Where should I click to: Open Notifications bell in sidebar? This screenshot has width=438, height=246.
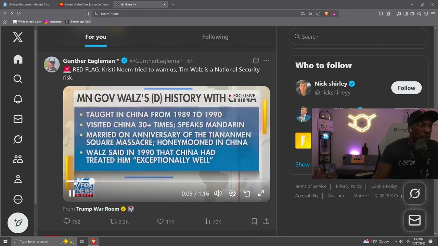(x=18, y=99)
